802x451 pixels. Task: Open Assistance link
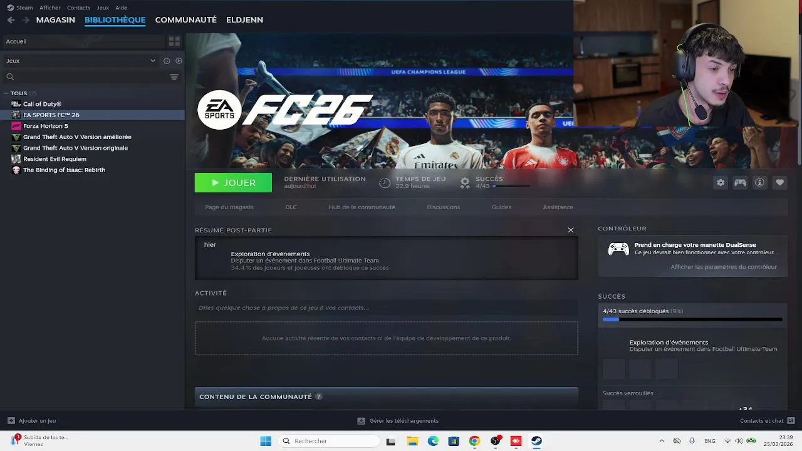(558, 207)
